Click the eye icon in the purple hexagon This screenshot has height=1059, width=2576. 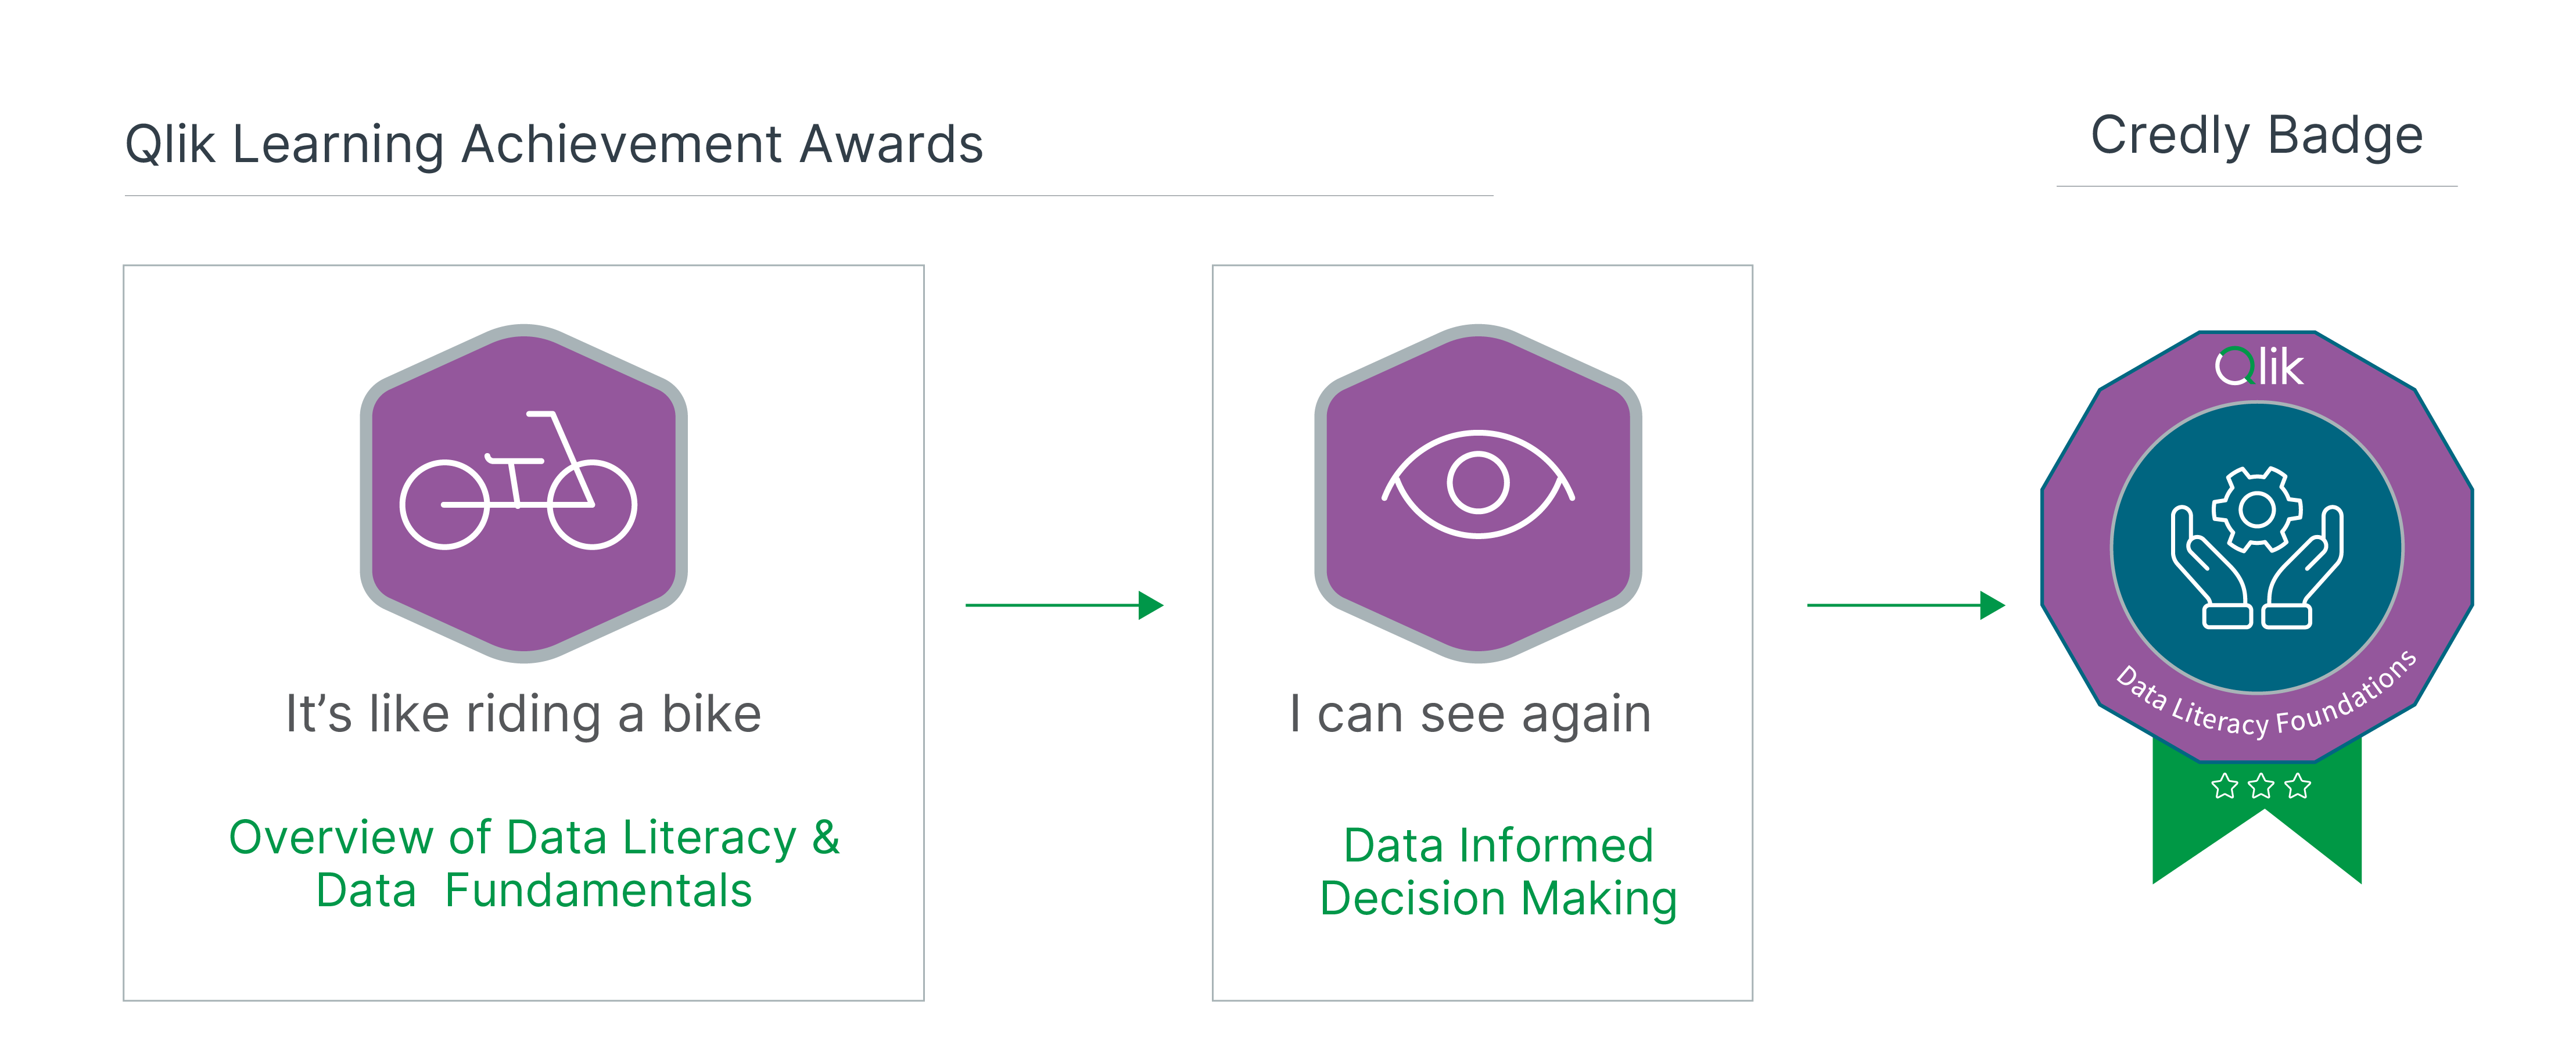point(1478,484)
